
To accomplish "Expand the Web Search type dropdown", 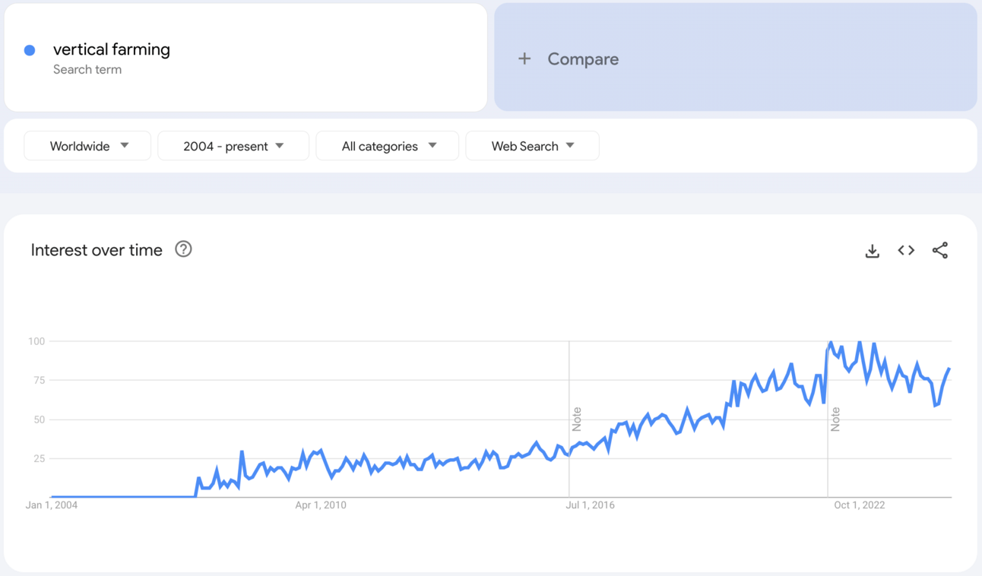I will [x=532, y=146].
